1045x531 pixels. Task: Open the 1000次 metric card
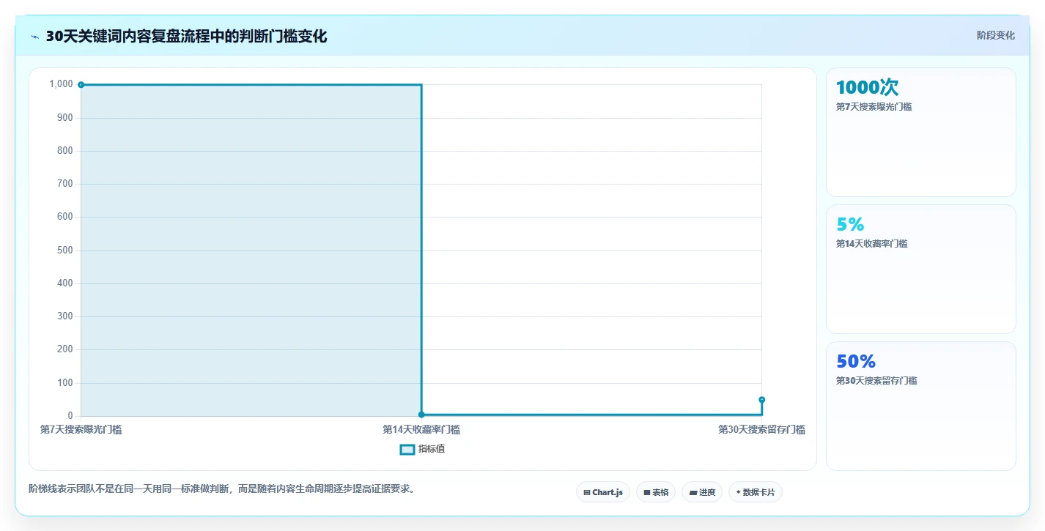[921, 132]
